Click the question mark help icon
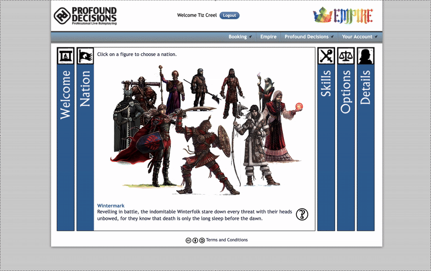This screenshot has height=271, width=431. [302, 214]
